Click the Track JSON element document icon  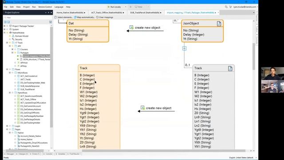[x=230, y=68]
